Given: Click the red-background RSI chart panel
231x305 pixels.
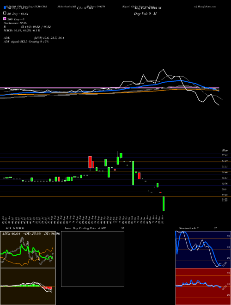Looking at the screenshot, I should tap(203, 287).
